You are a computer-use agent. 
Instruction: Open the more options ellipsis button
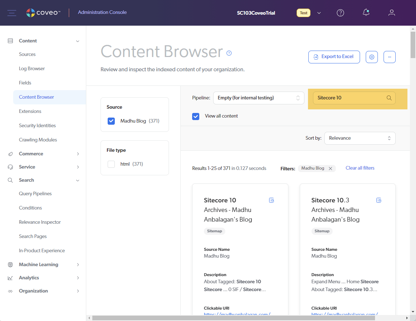(x=390, y=57)
